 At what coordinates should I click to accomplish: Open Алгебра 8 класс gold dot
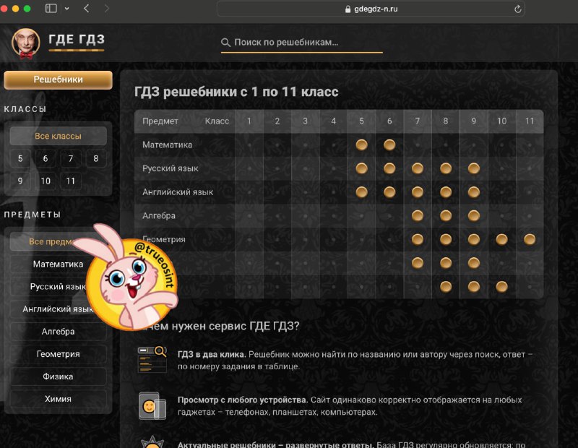pos(446,216)
